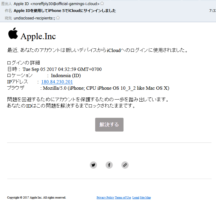Click the date Tue Sep 05 2017 text

pyautogui.click(x=62, y=69)
